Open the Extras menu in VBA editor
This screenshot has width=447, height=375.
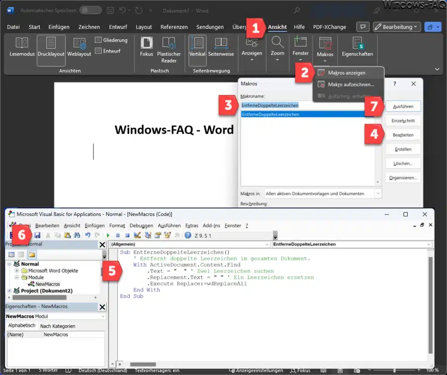[x=192, y=226]
